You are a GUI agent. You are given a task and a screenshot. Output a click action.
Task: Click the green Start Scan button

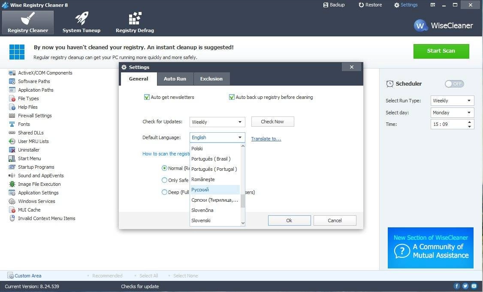pos(441,51)
